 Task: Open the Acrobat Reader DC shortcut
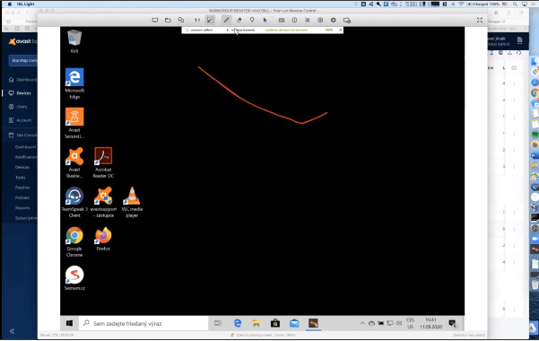pos(103,162)
